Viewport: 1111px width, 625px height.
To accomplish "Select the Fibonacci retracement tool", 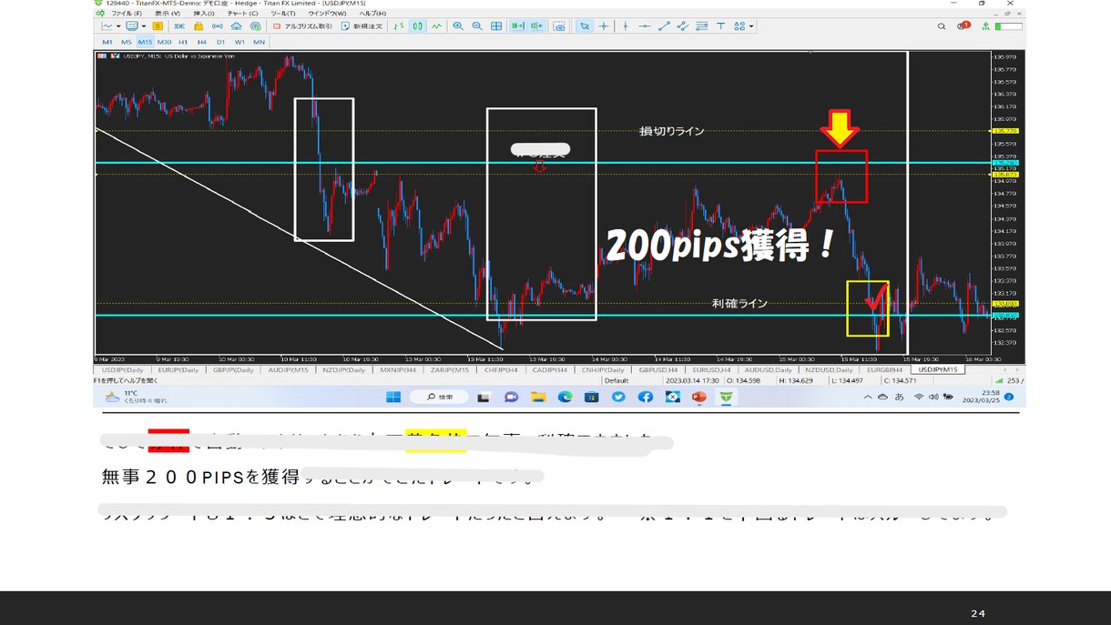I will 701,26.
